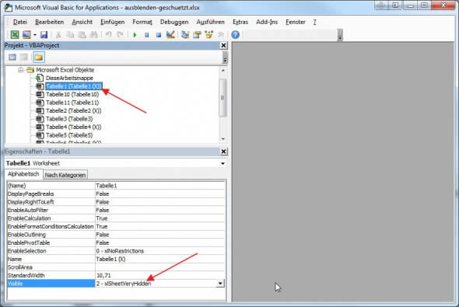Screen dimensions: 459x307
Task: Open the Ansicht menu
Action: [x=82, y=22]
